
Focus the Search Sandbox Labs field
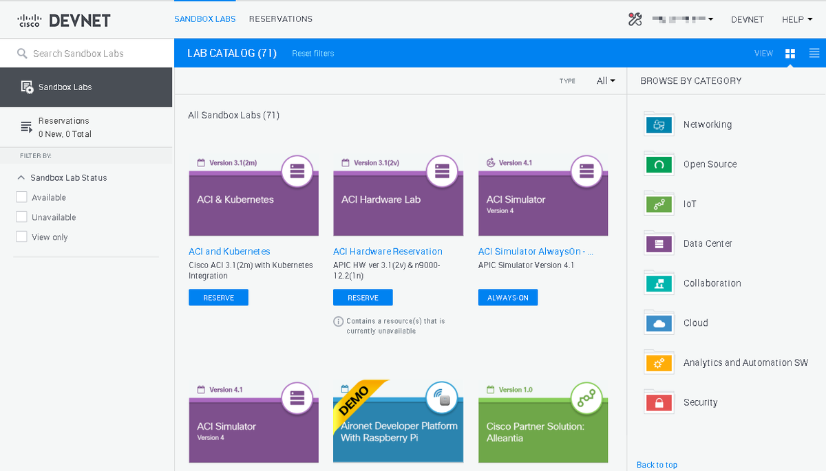[x=86, y=54]
